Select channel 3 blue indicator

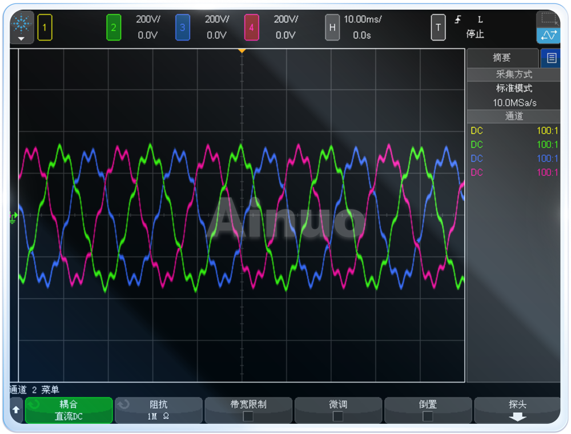pos(183,27)
